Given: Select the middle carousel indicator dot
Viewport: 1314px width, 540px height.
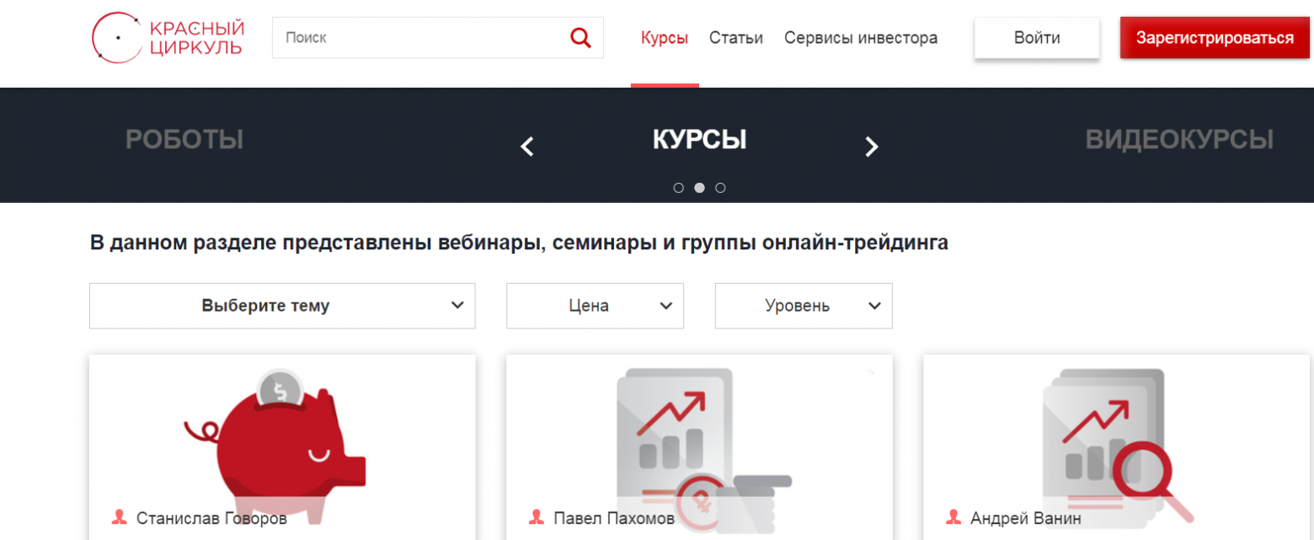Looking at the screenshot, I should point(699,188).
